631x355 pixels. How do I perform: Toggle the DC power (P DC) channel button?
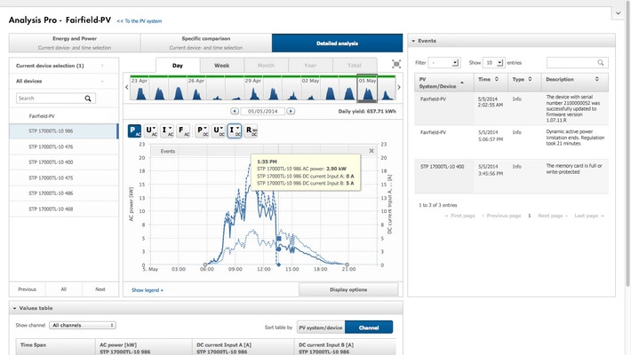(202, 130)
